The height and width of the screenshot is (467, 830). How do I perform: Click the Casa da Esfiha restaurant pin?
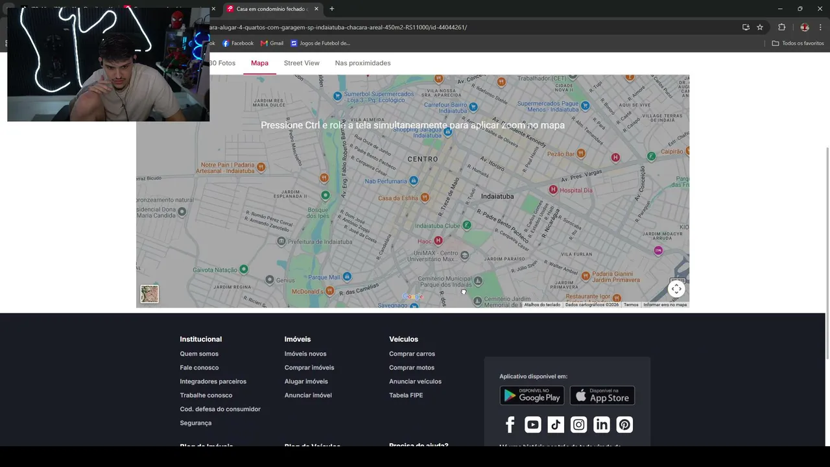[x=425, y=197]
